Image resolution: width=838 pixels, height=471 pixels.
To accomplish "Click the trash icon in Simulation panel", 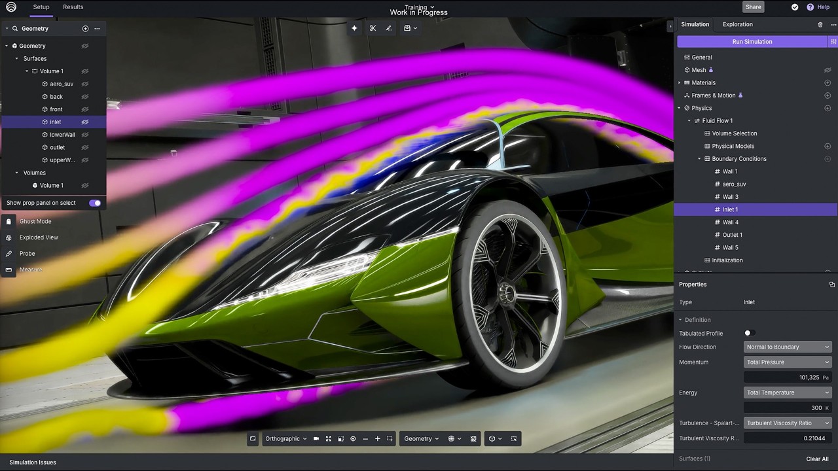I will point(820,24).
